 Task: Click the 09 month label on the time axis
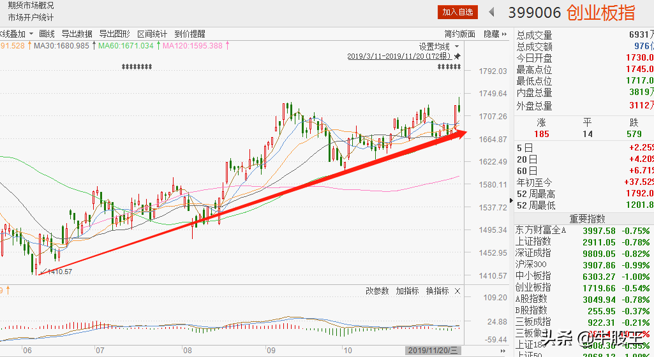271,351
